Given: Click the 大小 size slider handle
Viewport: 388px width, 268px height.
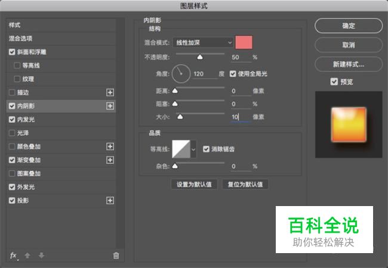Looking at the screenshot, I should [x=180, y=117].
